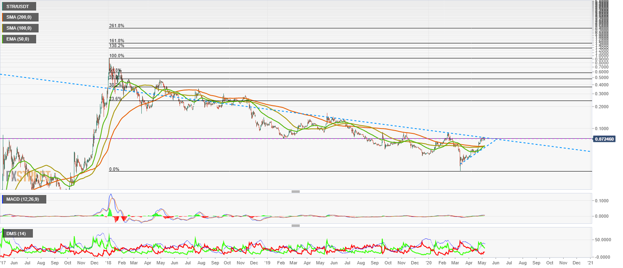
Task: Click the 261.8% Fibonacci level label
Action: (117, 26)
